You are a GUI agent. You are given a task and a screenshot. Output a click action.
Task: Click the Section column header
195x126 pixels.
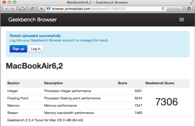13,83
